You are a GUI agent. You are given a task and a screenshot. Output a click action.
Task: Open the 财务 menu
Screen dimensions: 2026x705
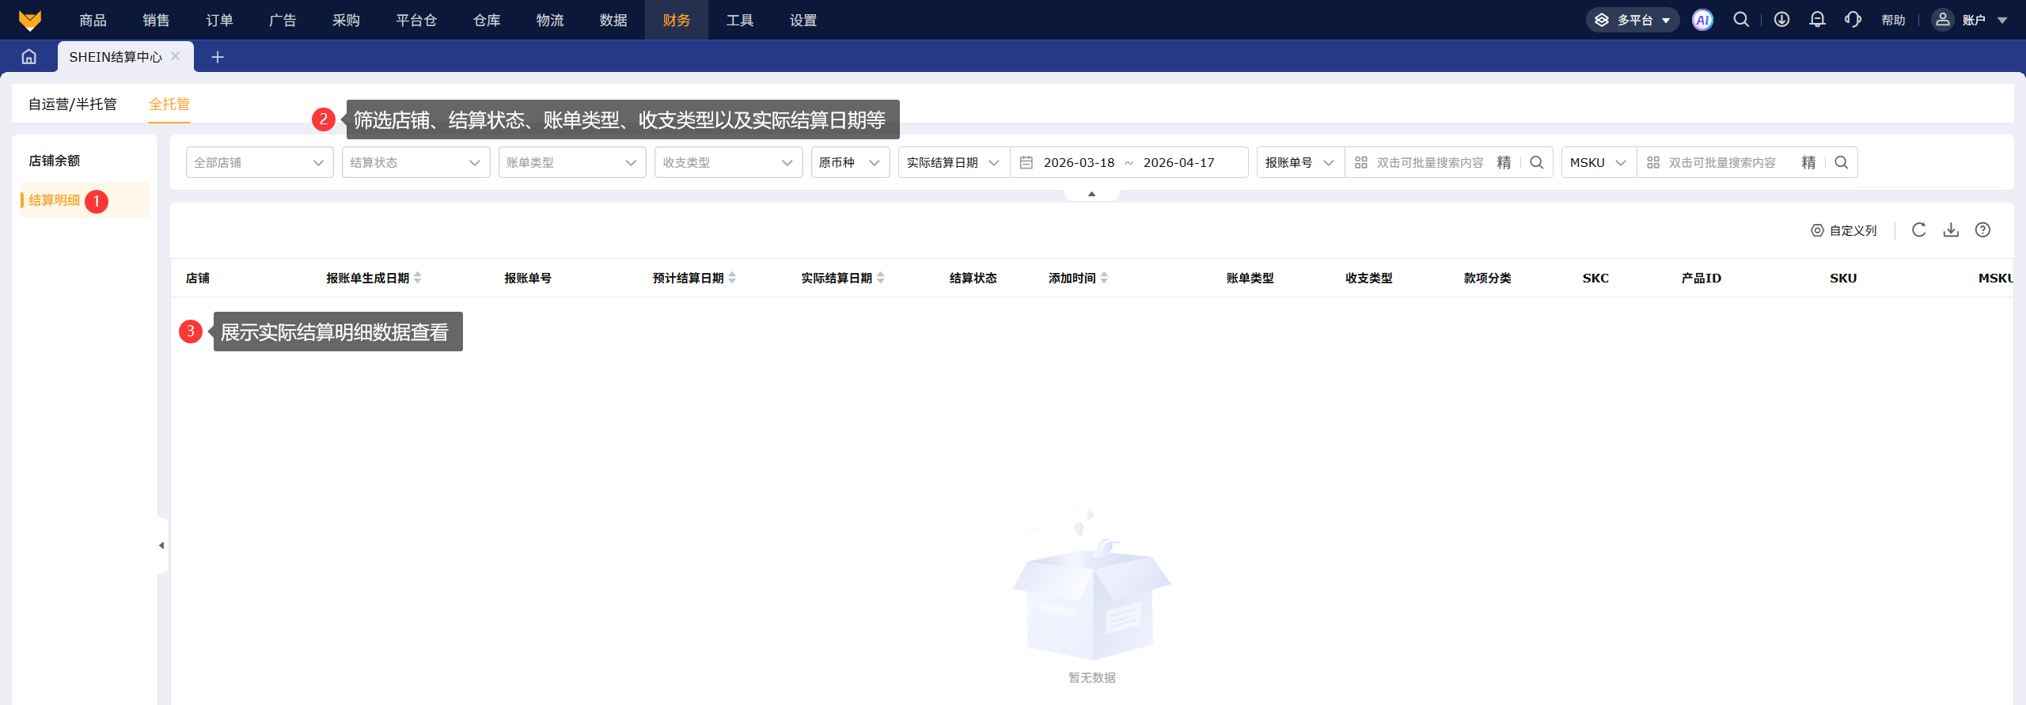[x=677, y=20]
